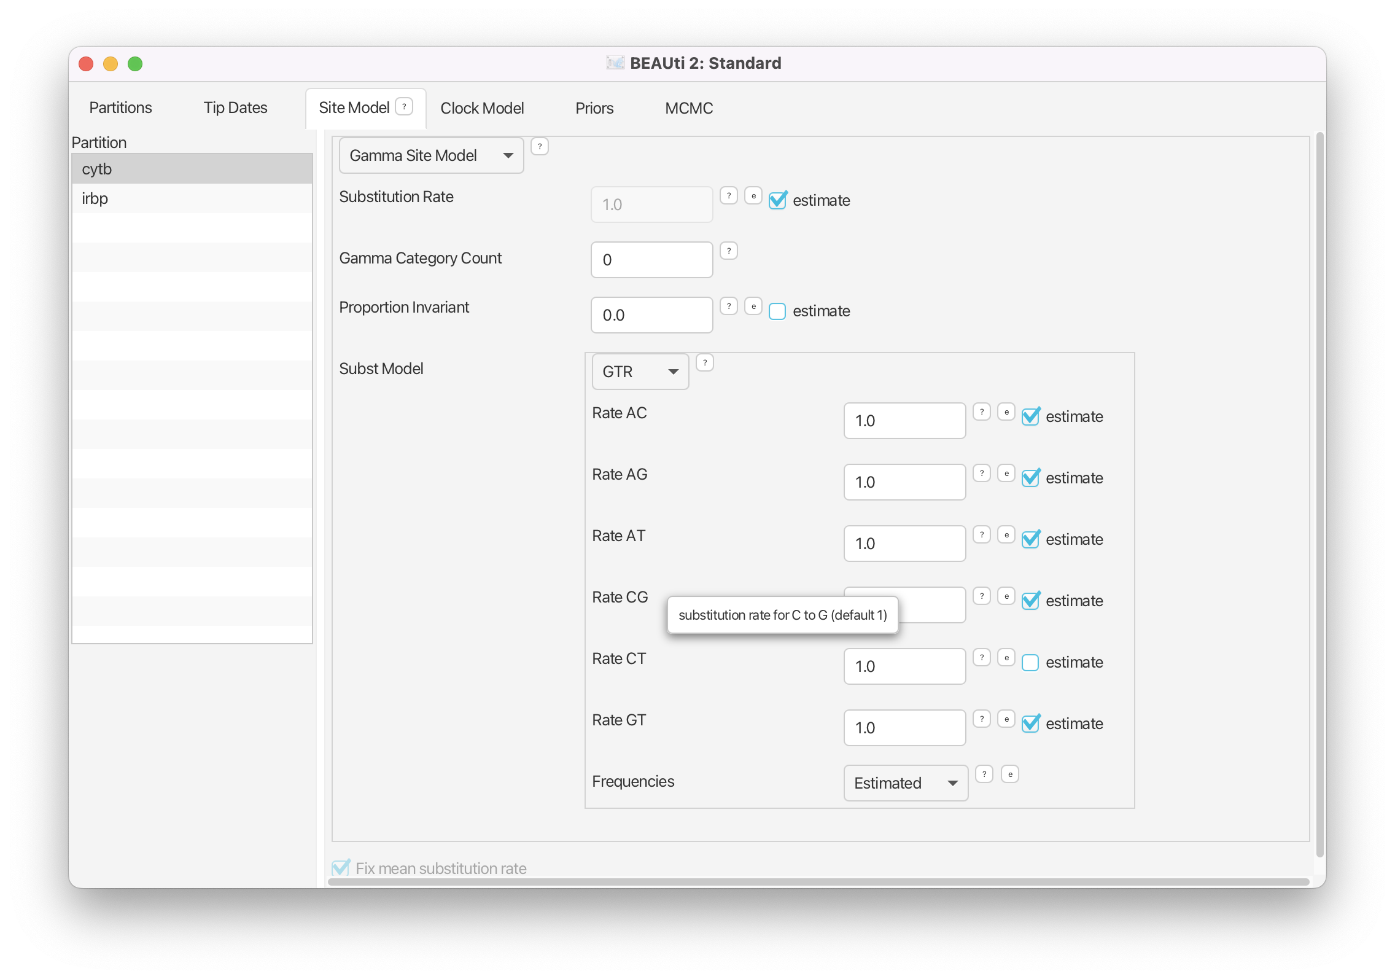Viewport: 1395px width, 979px height.
Task: Switch to the Clock Model tab
Action: pyautogui.click(x=482, y=108)
